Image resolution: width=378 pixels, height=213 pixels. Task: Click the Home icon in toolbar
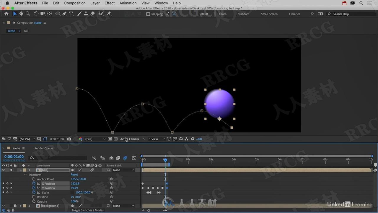click(x=6, y=14)
